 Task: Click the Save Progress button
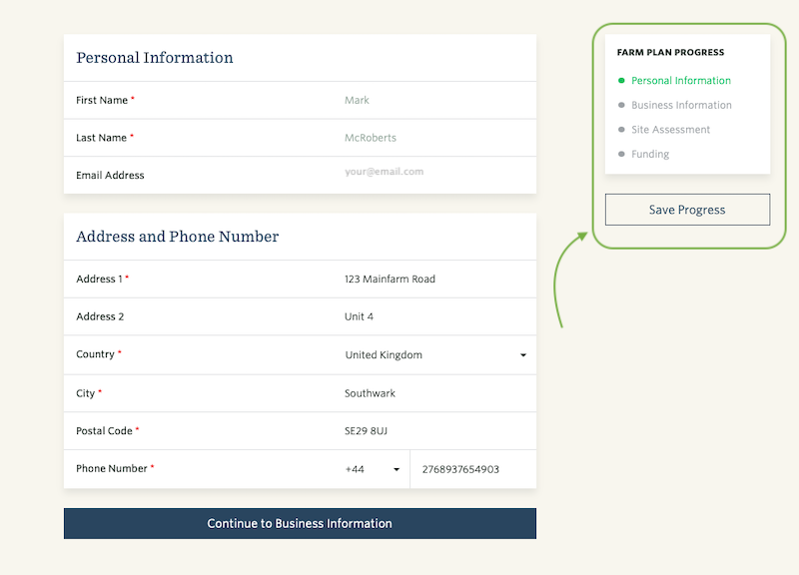tap(687, 210)
